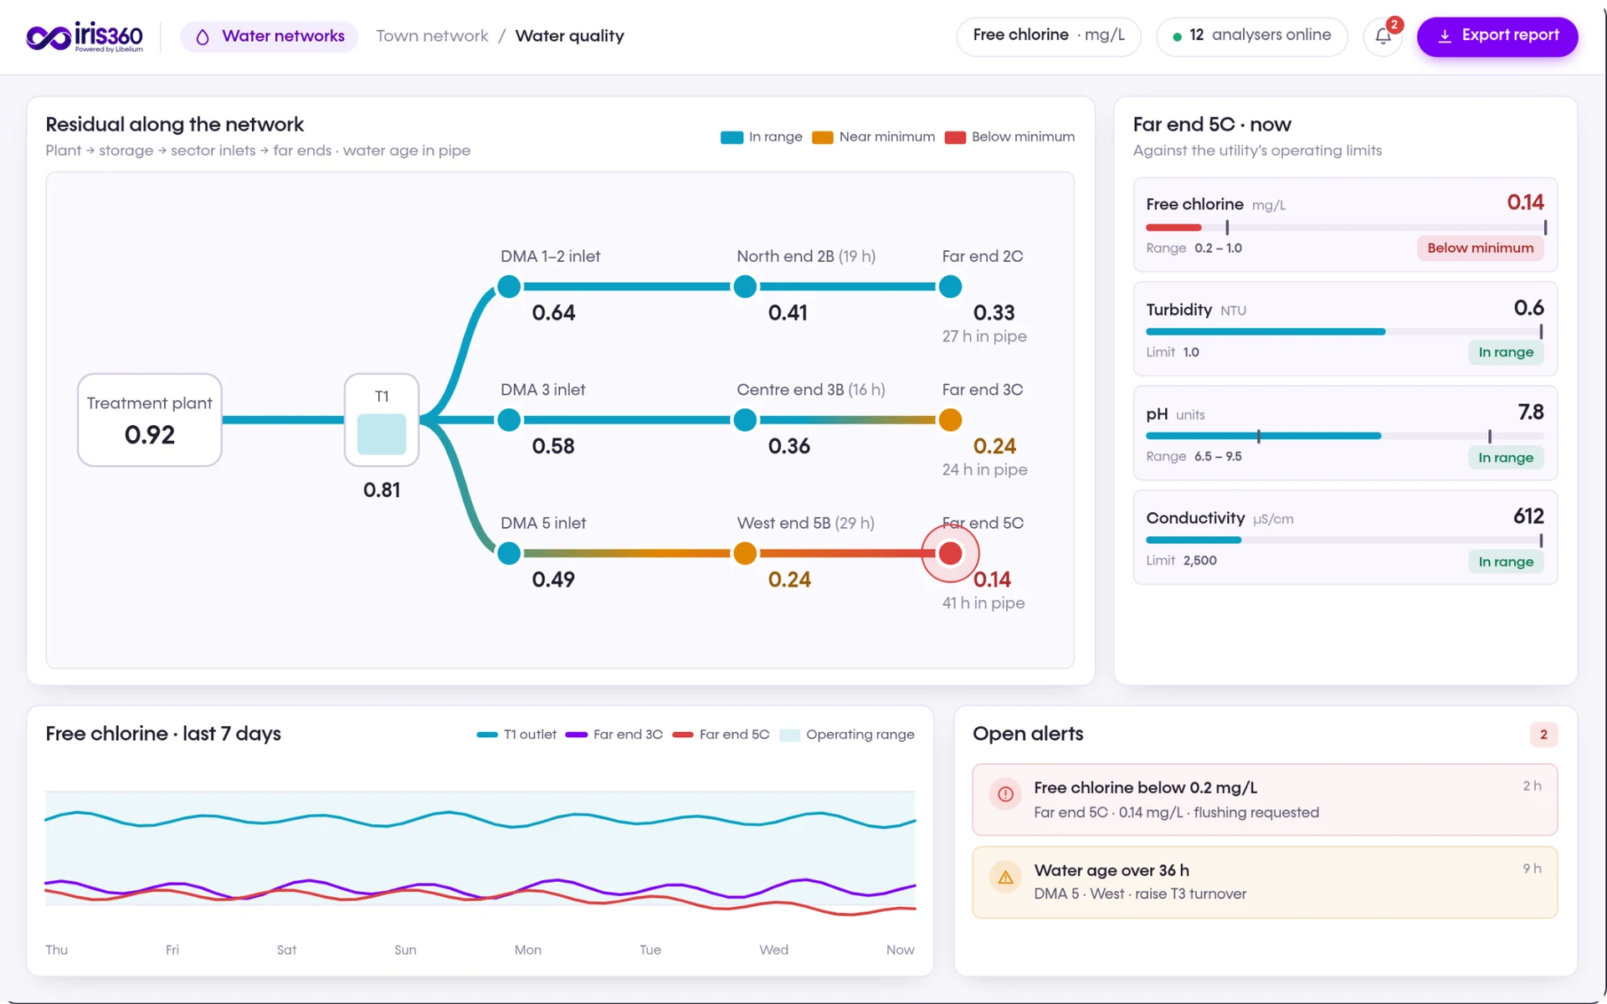The height and width of the screenshot is (1004, 1607).
Task: Open the Free chlorine mg/L selector
Action: pos(1048,36)
